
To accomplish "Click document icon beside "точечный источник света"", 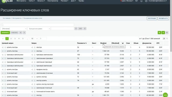I will pyautogui.click(x=35, y=92).
